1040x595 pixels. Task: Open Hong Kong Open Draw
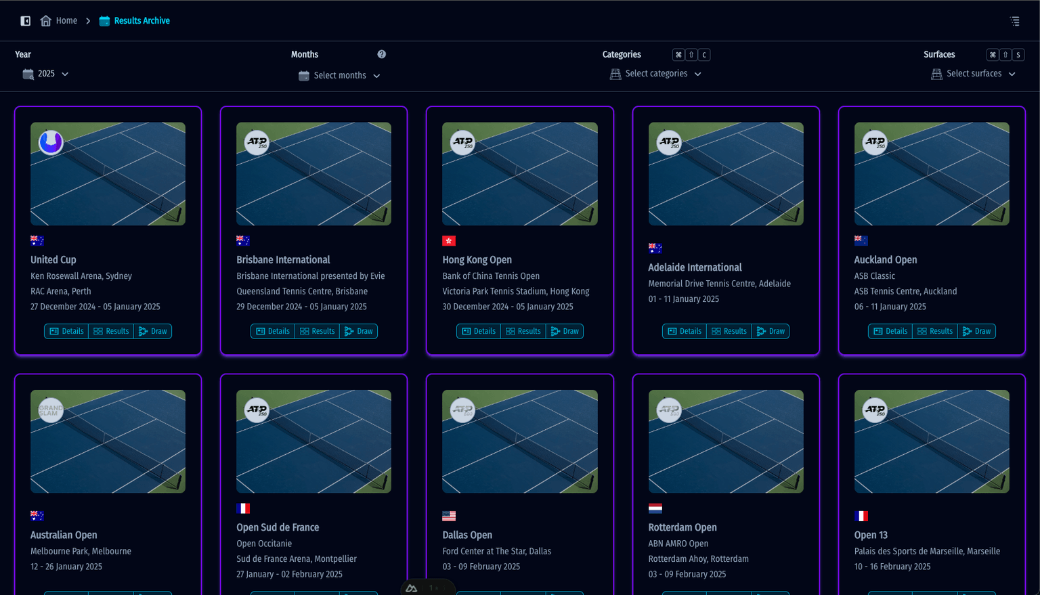coord(565,331)
